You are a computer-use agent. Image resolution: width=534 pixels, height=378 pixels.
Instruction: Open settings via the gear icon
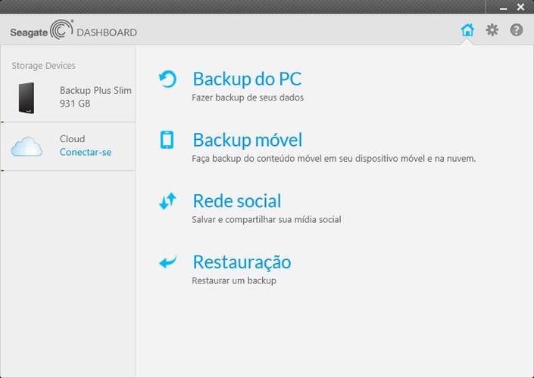[x=492, y=30]
